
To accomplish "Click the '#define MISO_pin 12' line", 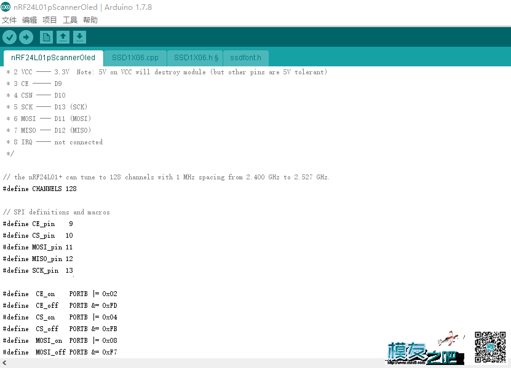I will [38, 259].
